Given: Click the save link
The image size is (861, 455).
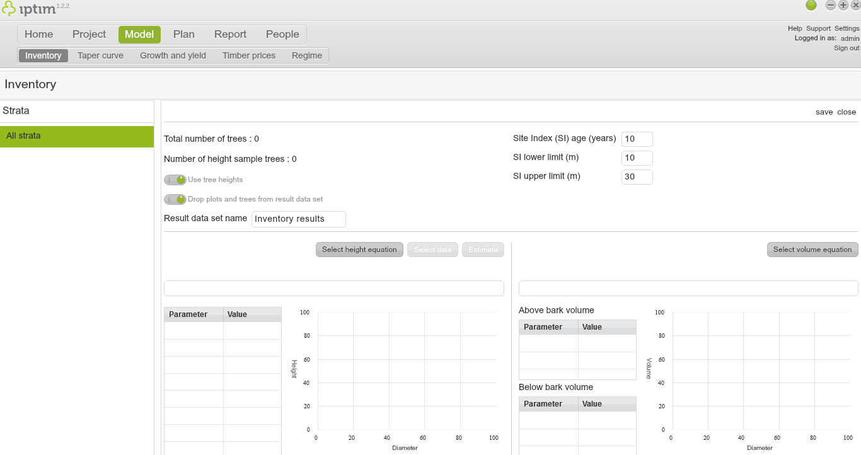Looking at the screenshot, I should 824,112.
